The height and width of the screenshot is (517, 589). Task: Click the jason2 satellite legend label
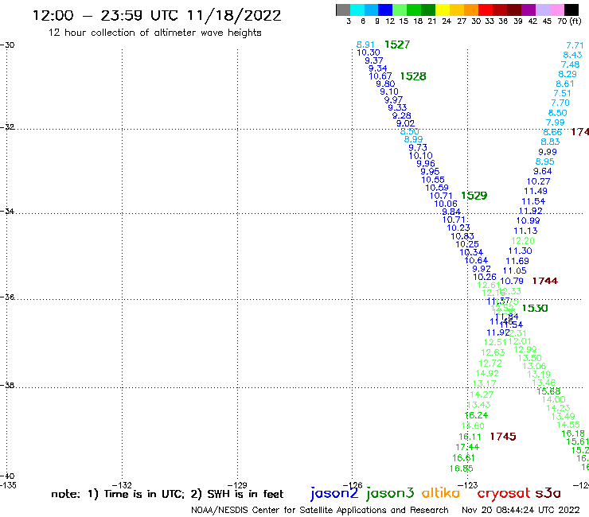pyautogui.click(x=334, y=493)
